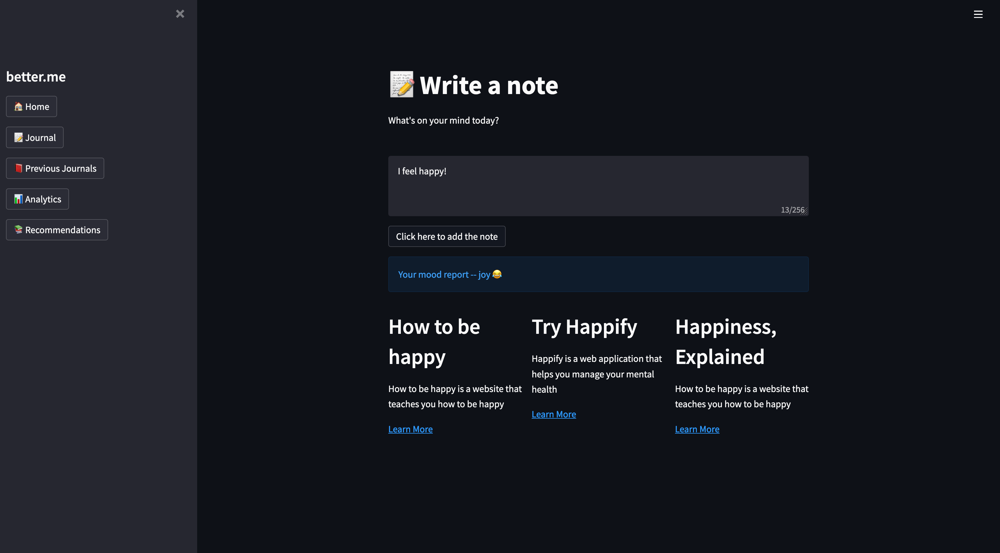
Task: Navigate to Recommendations page
Action: point(62,230)
